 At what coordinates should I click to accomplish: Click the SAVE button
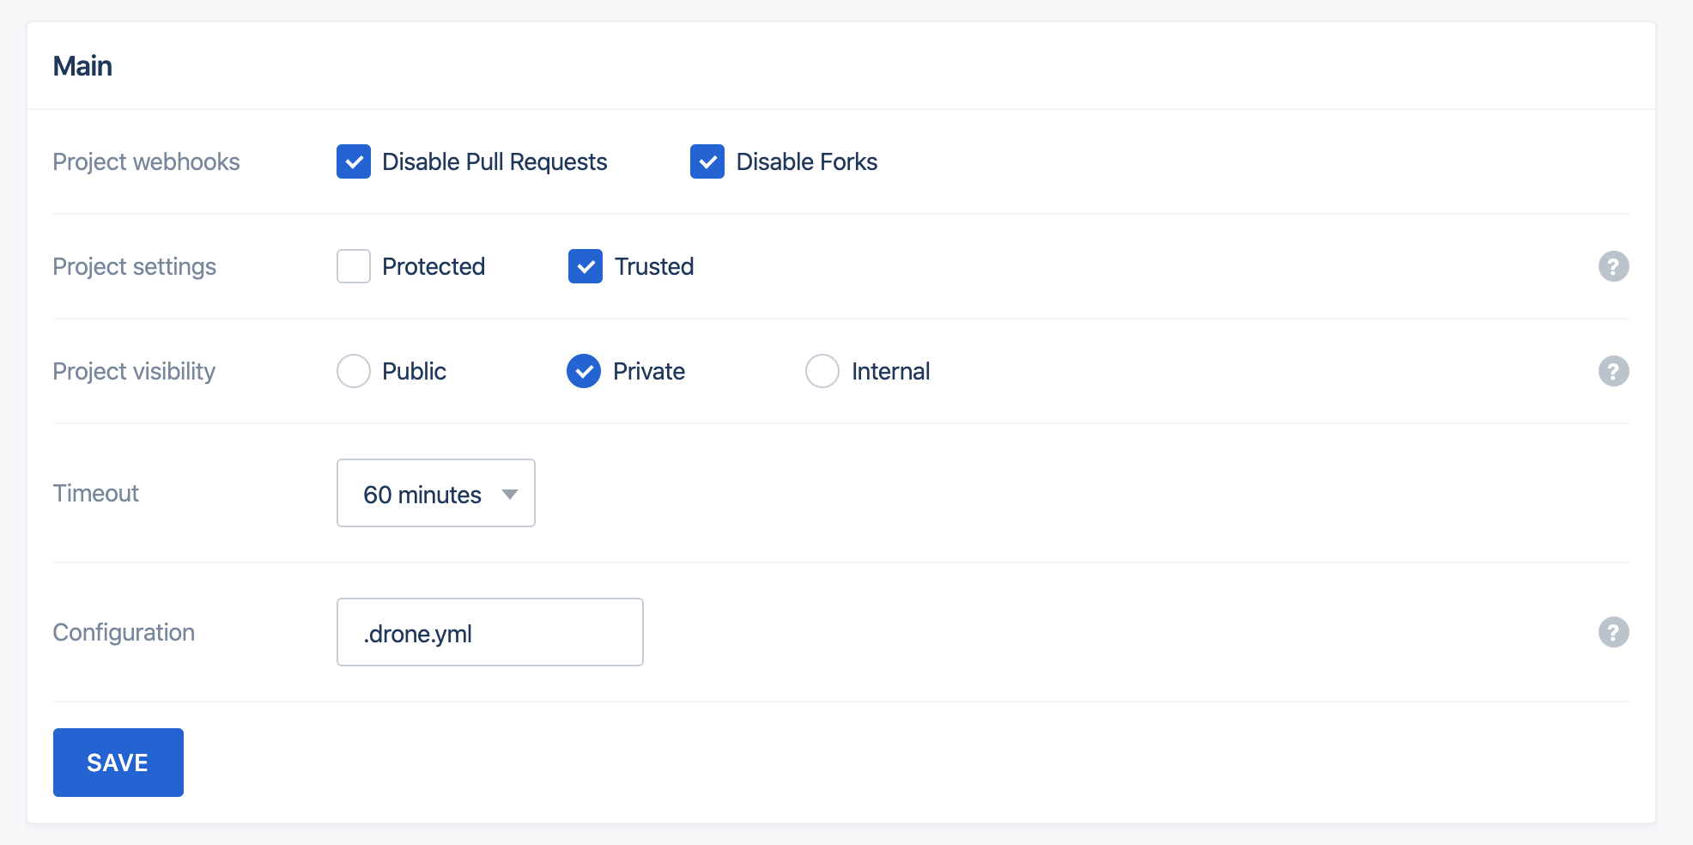tap(118, 763)
